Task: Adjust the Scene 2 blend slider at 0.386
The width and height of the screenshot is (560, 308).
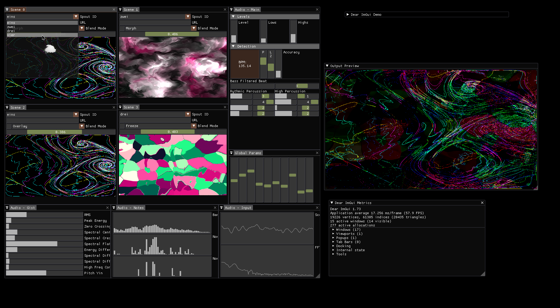Action: tap(61, 132)
